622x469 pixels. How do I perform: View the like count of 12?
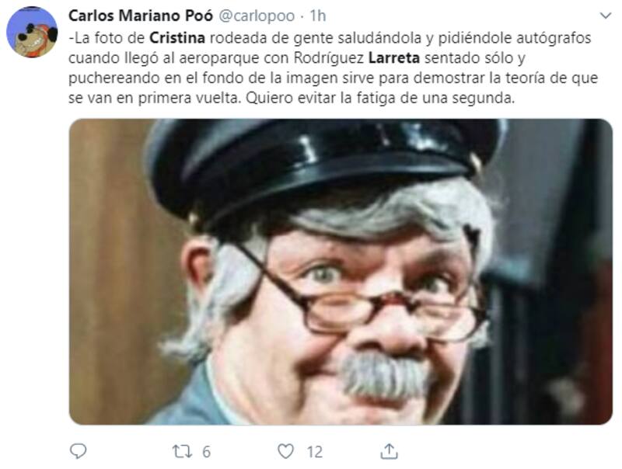click(x=315, y=452)
